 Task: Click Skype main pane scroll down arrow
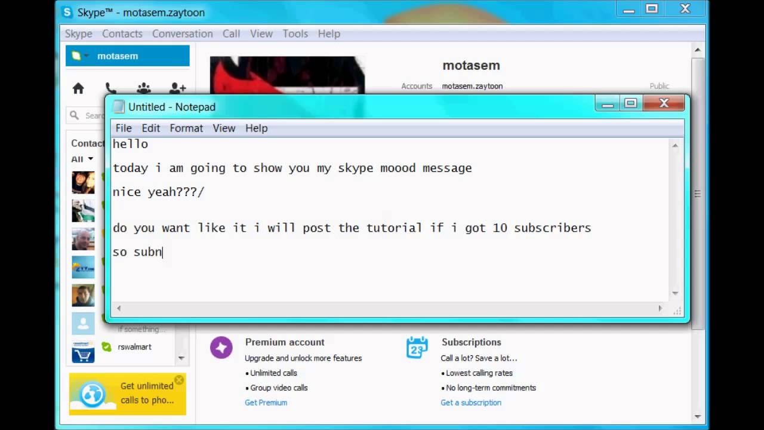point(698,416)
